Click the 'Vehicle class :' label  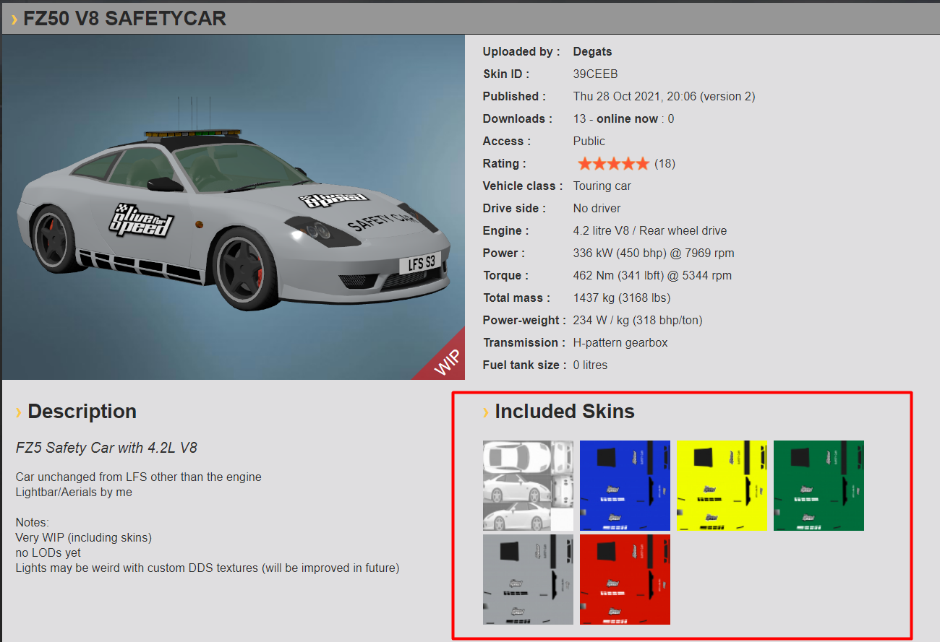[x=523, y=186]
